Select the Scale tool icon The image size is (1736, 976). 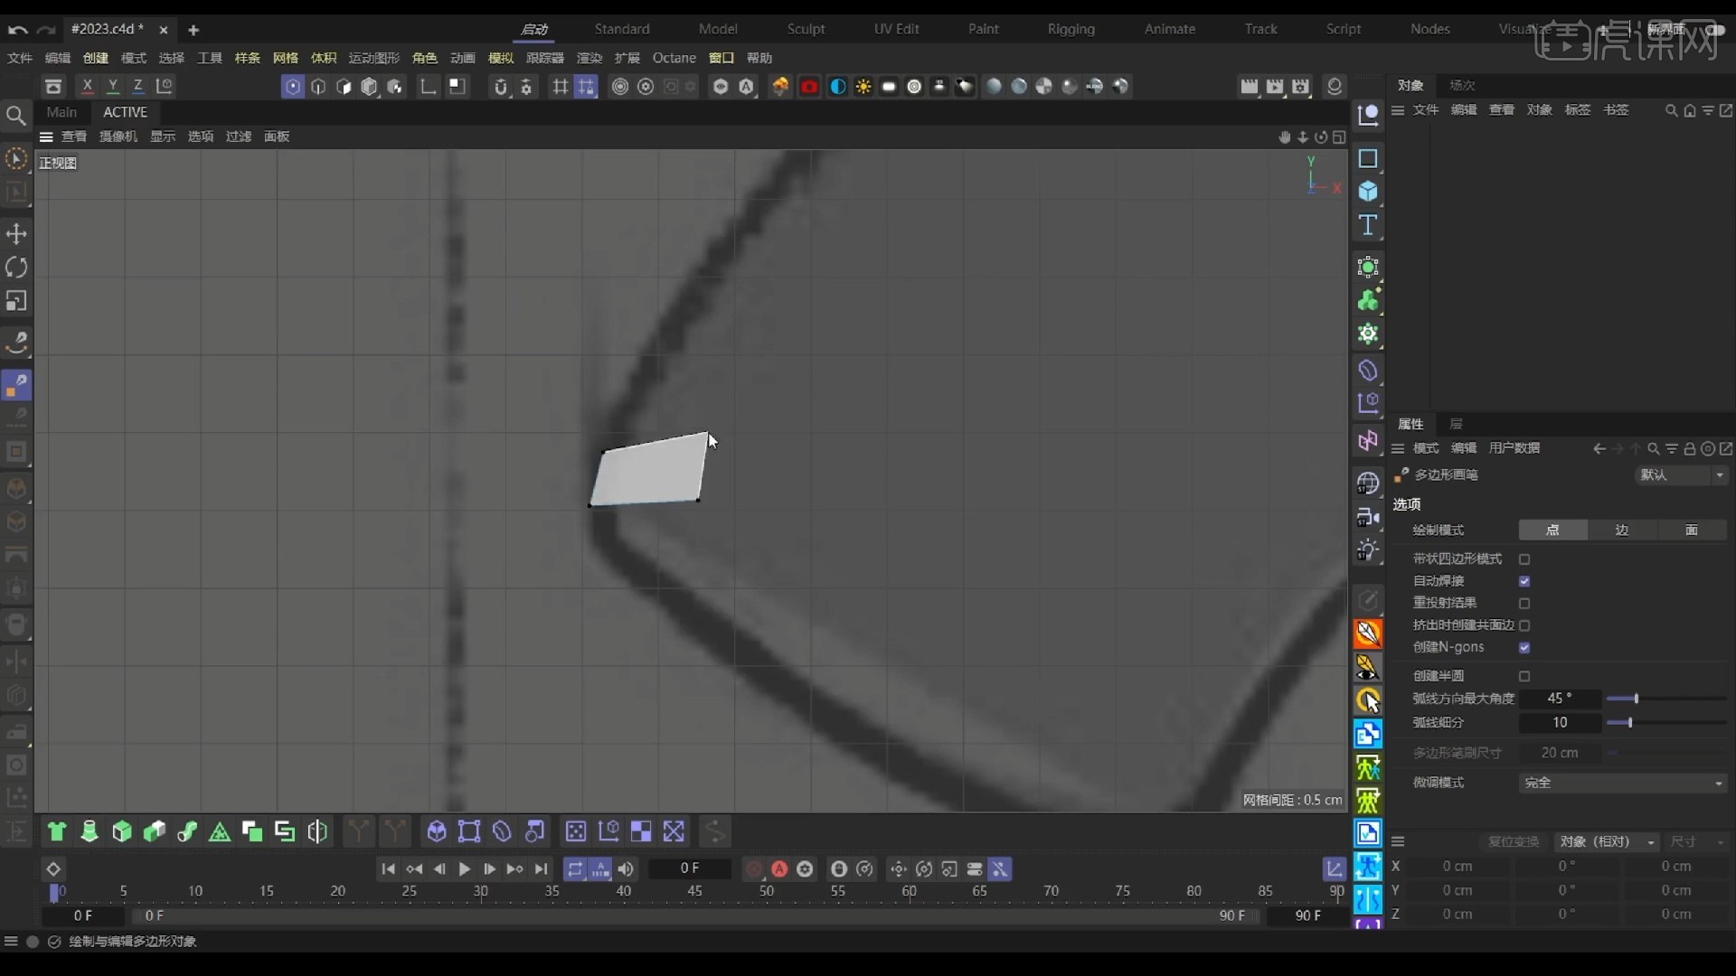(16, 301)
